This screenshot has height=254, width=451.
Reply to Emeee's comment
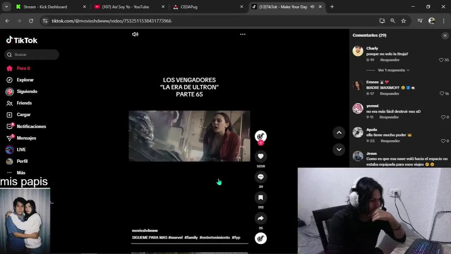point(389,93)
